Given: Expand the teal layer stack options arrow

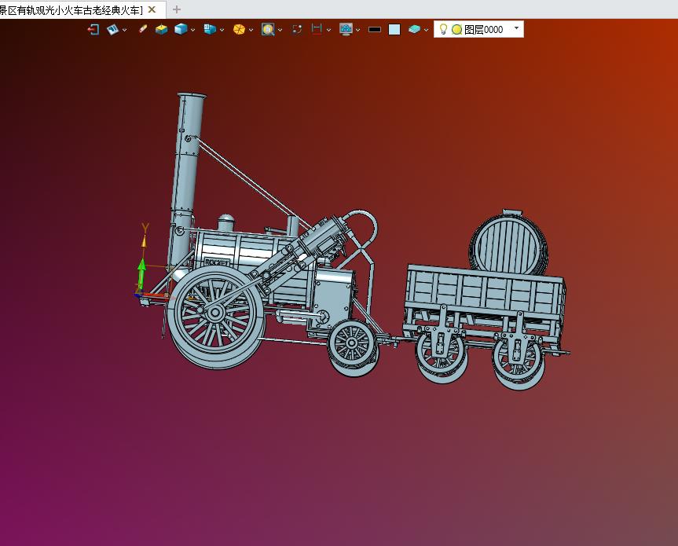Looking at the screenshot, I should (427, 30).
